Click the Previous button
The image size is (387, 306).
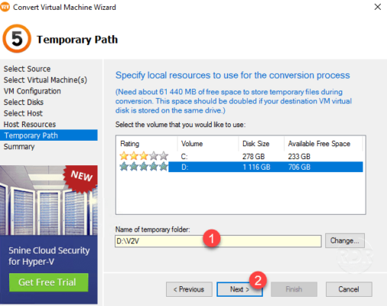click(189, 289)
